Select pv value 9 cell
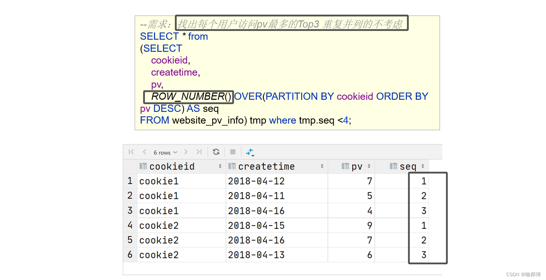The height and width of the screenshot is (280, 546). pyautogui.click(x=351, y=225)
